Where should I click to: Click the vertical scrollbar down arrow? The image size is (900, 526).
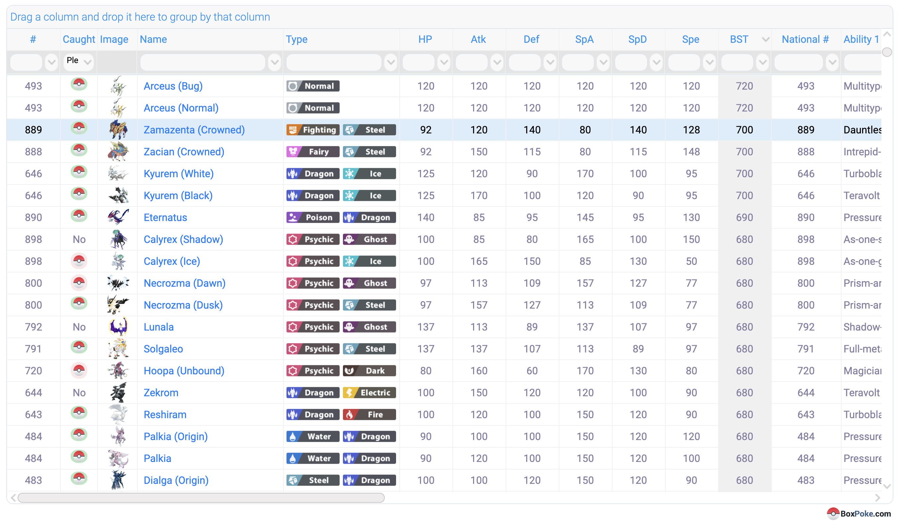pyautogui.click(x=887, y=487)
